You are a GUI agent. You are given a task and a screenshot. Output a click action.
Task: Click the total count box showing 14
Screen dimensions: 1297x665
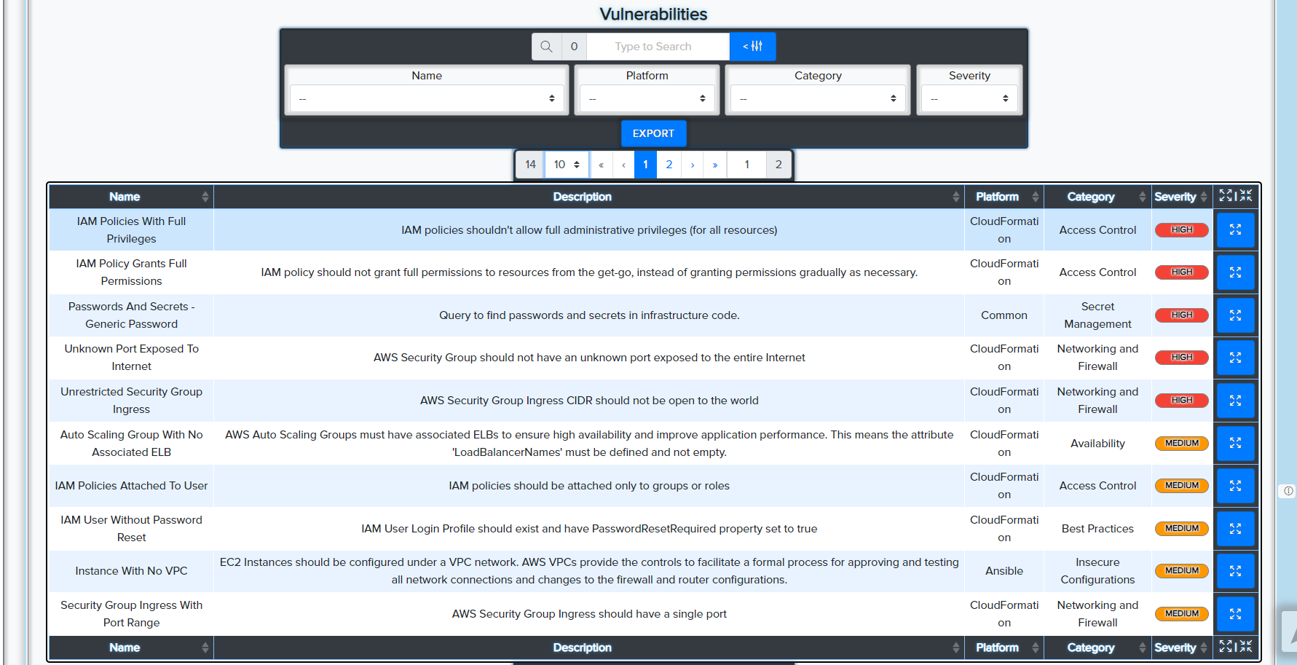click(x=530, y=165)
